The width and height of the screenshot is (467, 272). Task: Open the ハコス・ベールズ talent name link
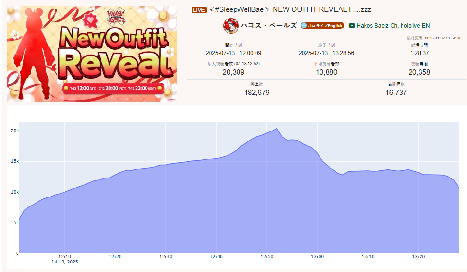point(269,26)
